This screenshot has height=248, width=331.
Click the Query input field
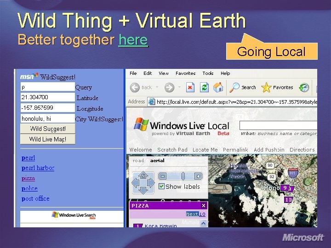click(x=48, y=87)
